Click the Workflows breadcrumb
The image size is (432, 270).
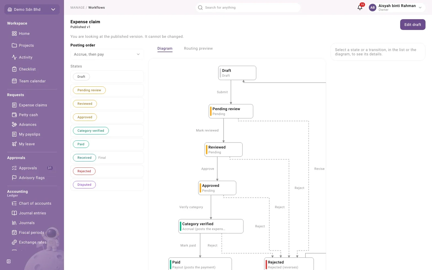(x=96, y=8)
